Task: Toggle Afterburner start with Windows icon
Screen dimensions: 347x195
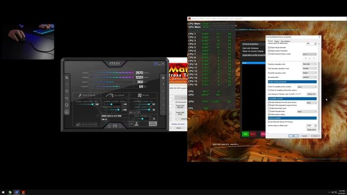Action: (x=156, y=64)
